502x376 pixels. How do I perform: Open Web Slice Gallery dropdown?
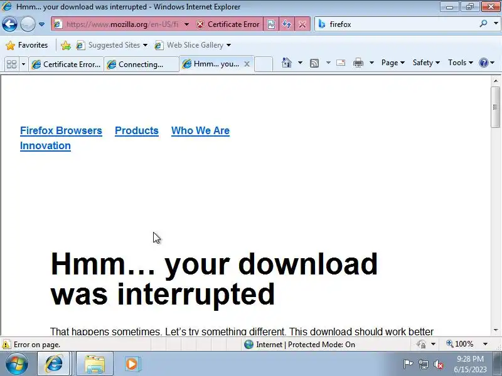(193, 45)
